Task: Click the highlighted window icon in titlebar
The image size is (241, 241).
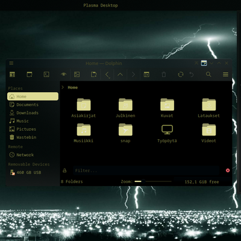Action: tap(204, 63)
